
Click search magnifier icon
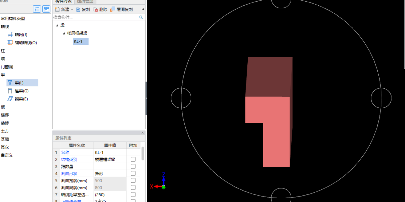point(141,17)
